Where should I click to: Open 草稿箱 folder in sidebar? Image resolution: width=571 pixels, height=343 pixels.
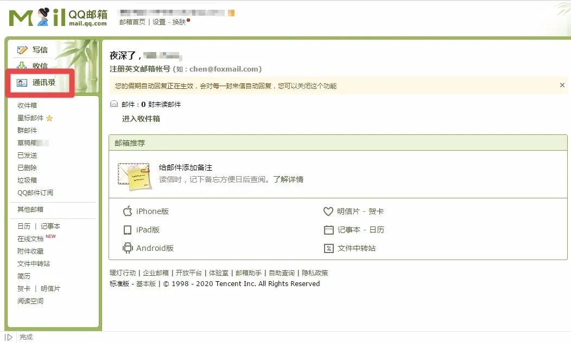coord(27,143)
